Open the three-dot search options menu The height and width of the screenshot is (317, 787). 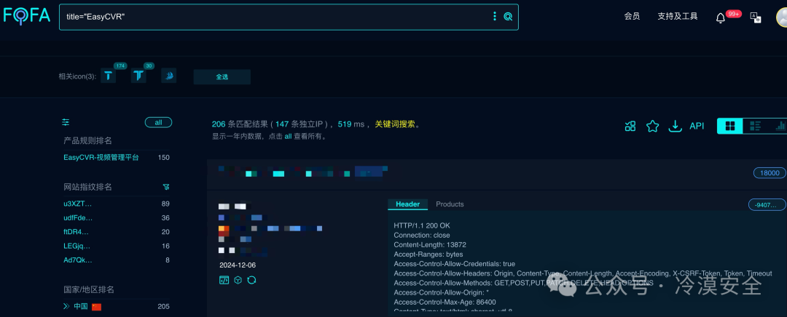(494, 17)
